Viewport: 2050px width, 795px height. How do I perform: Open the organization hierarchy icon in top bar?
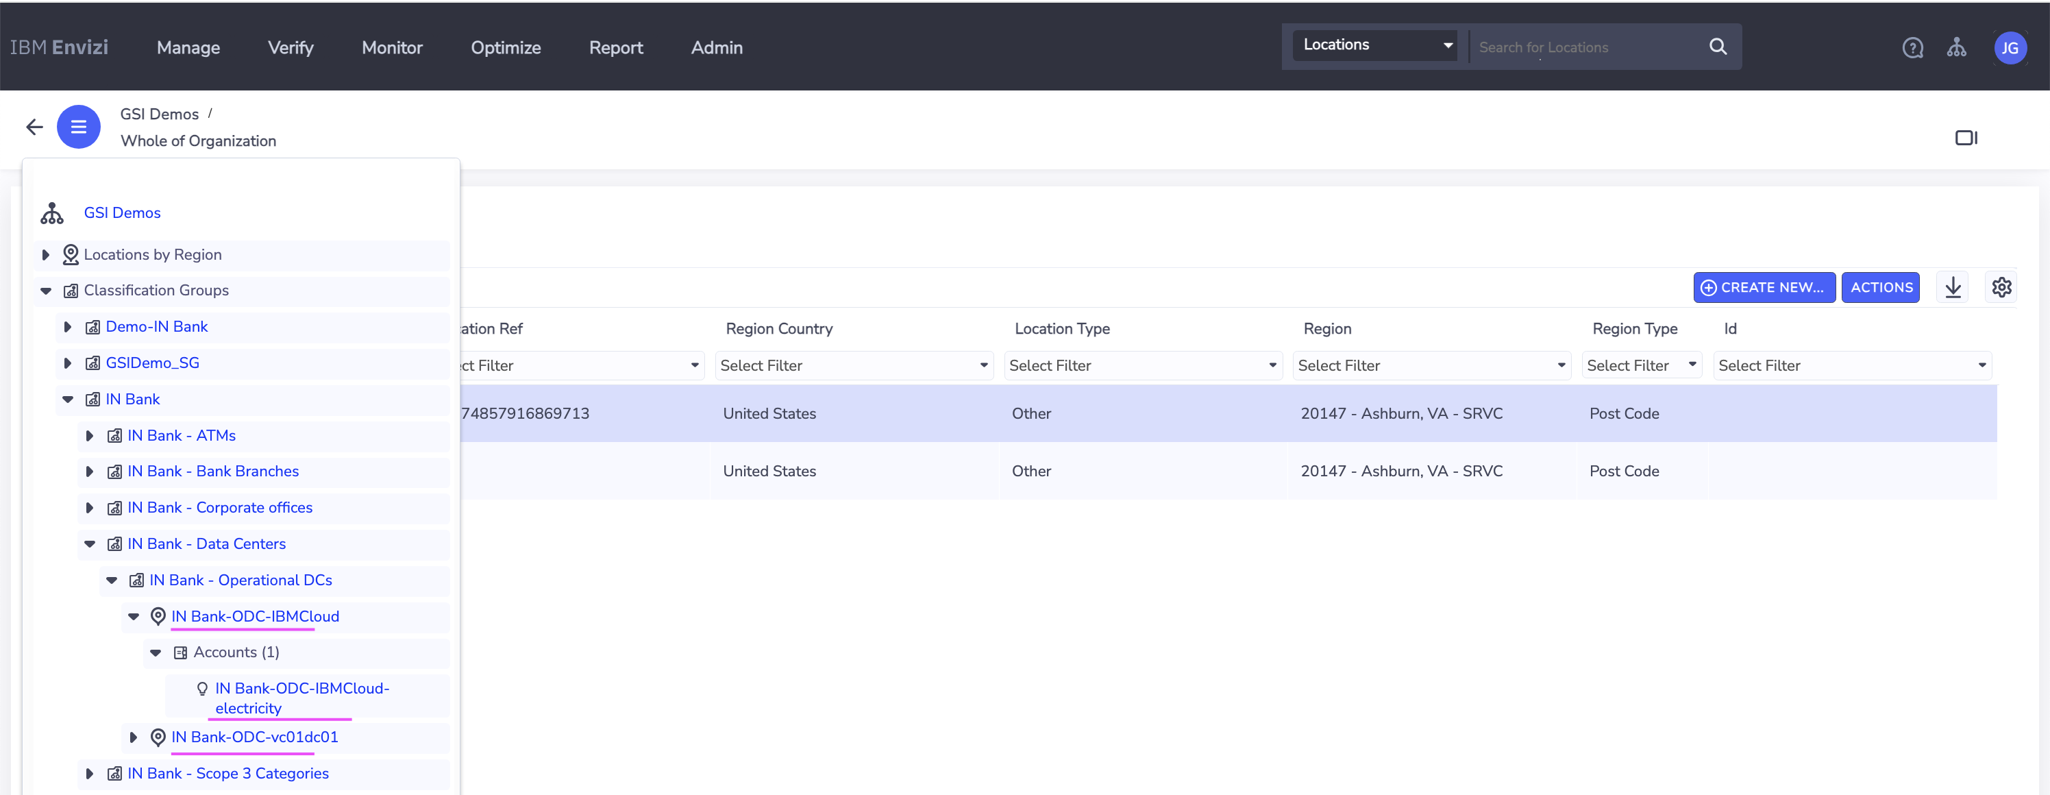pos(1956,48)
